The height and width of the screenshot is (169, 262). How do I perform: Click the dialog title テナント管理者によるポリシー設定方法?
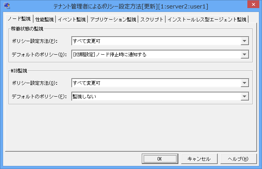97,7
